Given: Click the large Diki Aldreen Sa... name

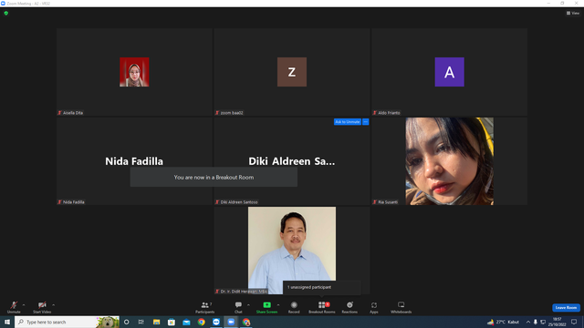Looking at the screenshot, I should (292, 161).
